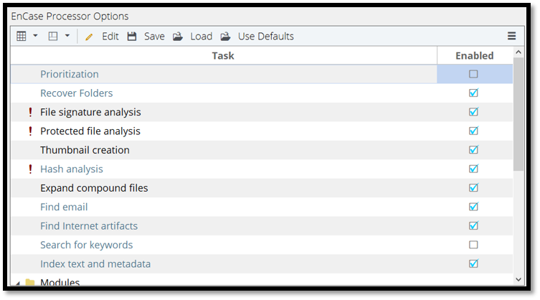Click the floppy disk Save icon
Screen dimensions: 540x300
point(132,37)
